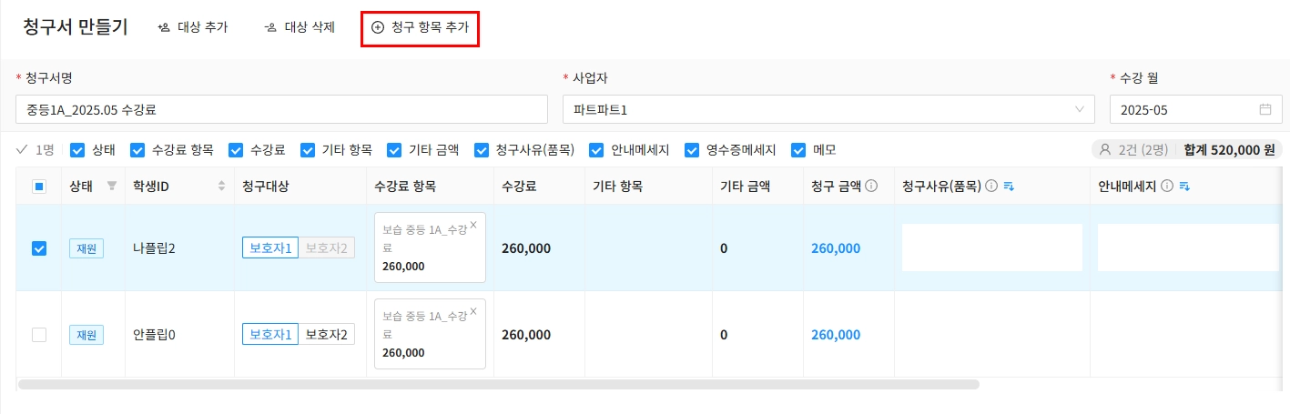This screenshot has height=414, width=1290.
Task: Click 대상 삭제 in the toolbar
Action: coord(300,27)
